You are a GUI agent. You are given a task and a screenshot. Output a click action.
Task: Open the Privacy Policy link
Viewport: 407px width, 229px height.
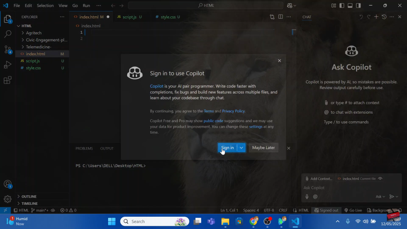coord(233,111)
